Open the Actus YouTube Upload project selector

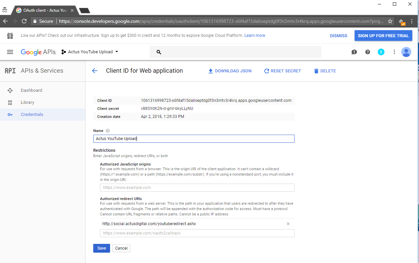point(90,52)
